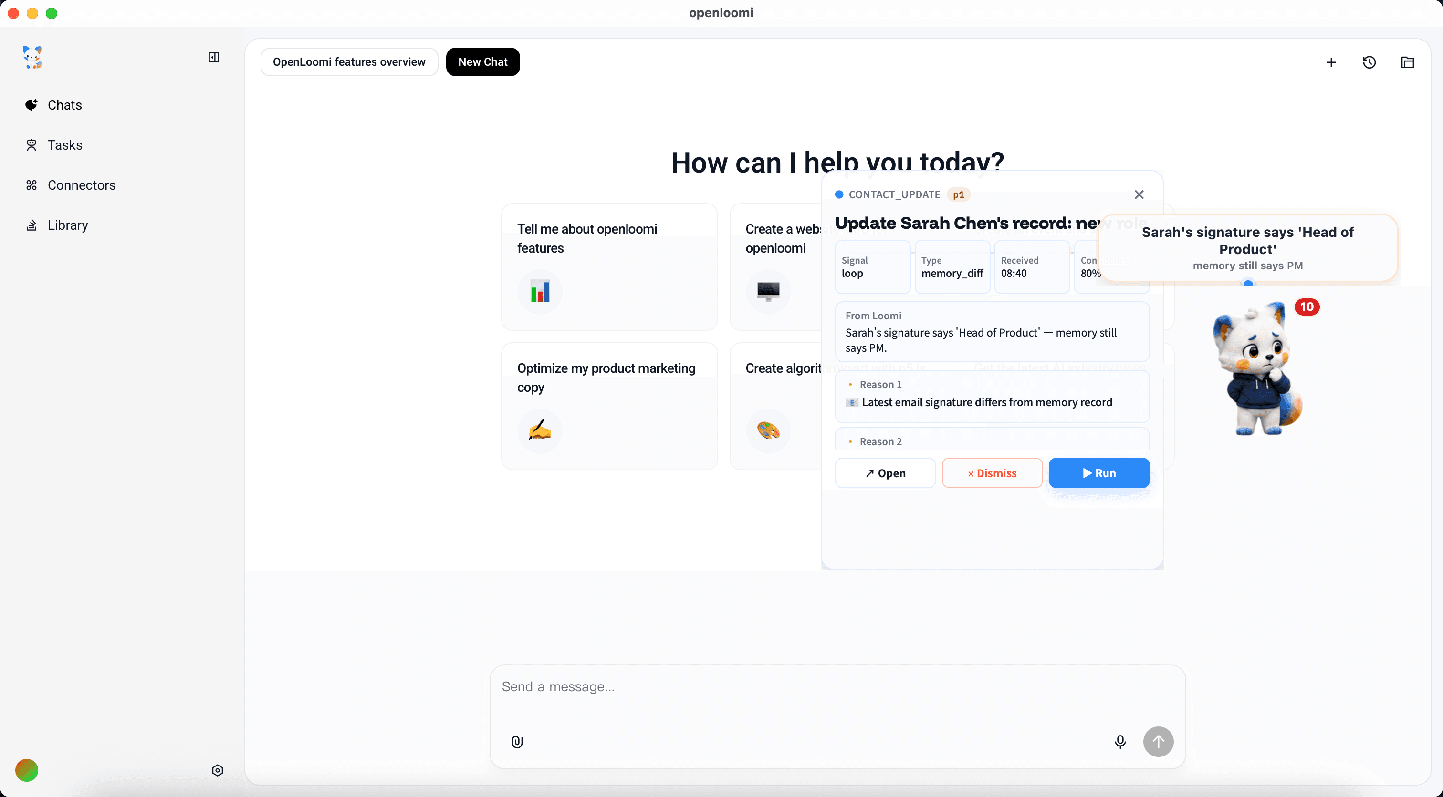Switch to OpenLoomi features overview tab
The height and width of the screenshot is (797, 1443).
click(x=349, y=61)
